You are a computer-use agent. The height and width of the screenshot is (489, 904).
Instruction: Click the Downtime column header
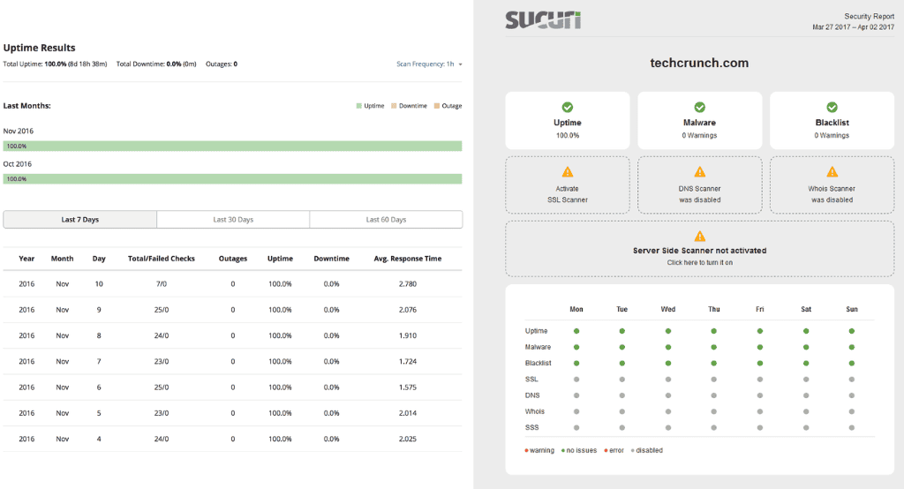[x=332, y=259]
